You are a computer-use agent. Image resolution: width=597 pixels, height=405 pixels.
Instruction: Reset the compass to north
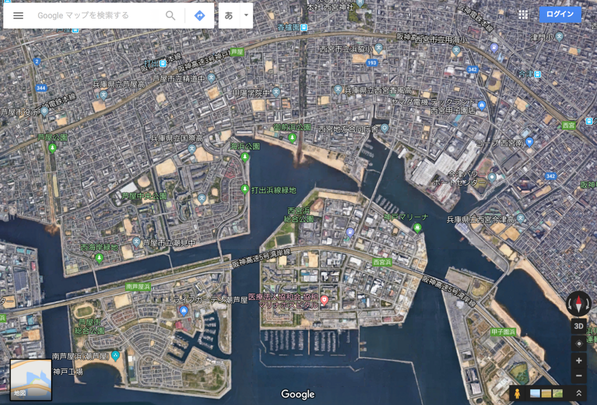click(x=579, y=304)
